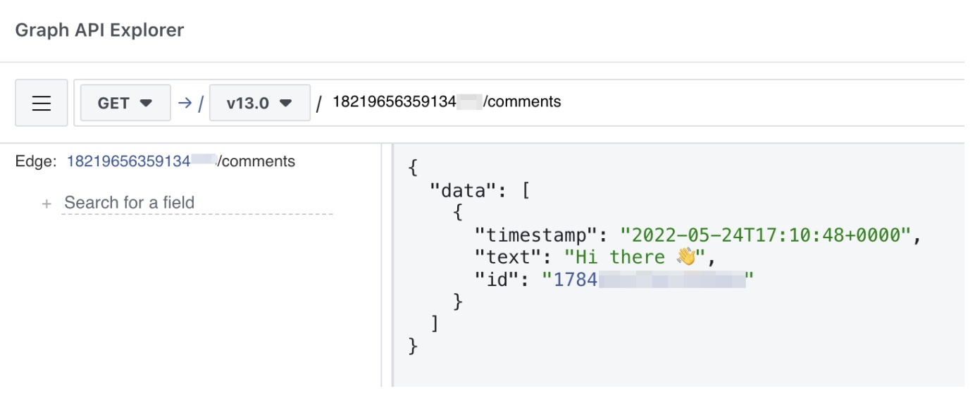Viewport: 975px width, 403px height.
Task: Click the Edge: label in the left panel
Action: 35,161
